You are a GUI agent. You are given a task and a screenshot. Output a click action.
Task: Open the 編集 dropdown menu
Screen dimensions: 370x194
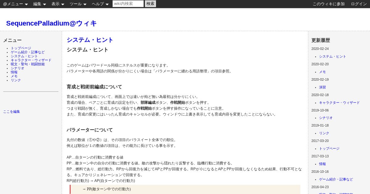[39, 4]
